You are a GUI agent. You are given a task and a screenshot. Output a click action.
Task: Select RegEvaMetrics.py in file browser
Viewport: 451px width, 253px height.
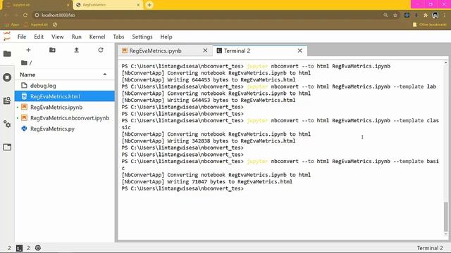(x=64, y=129)
